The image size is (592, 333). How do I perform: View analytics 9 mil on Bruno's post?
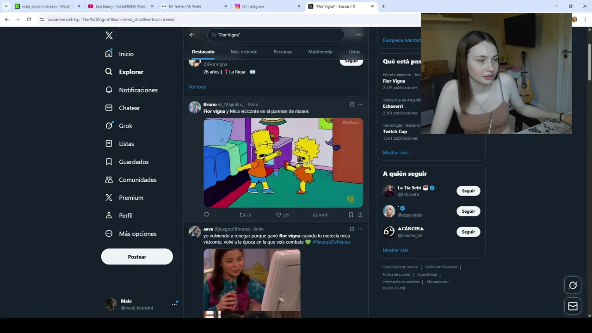tap(320, 215)
